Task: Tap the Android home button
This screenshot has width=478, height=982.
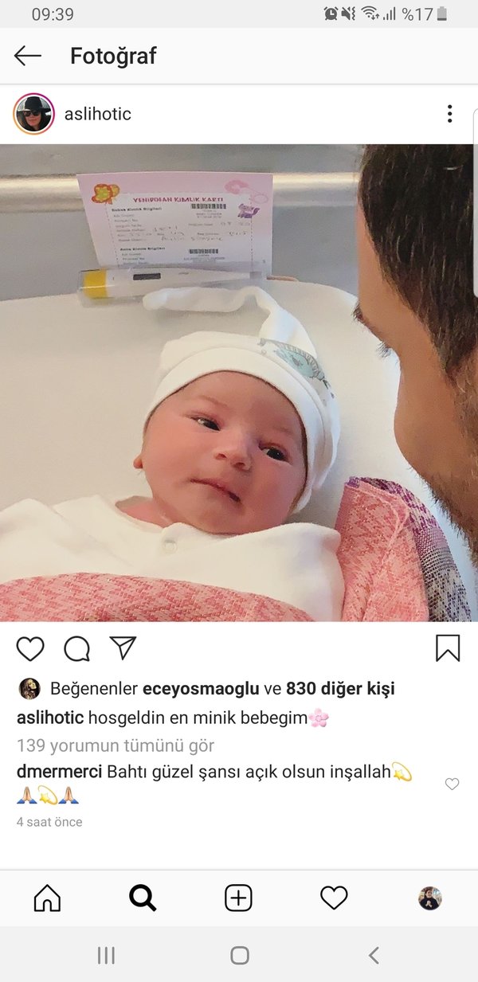Action: click(x=239, y=956)
